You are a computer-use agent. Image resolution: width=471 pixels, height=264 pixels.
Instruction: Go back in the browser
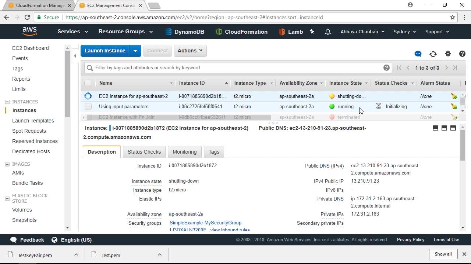(7, 17)
